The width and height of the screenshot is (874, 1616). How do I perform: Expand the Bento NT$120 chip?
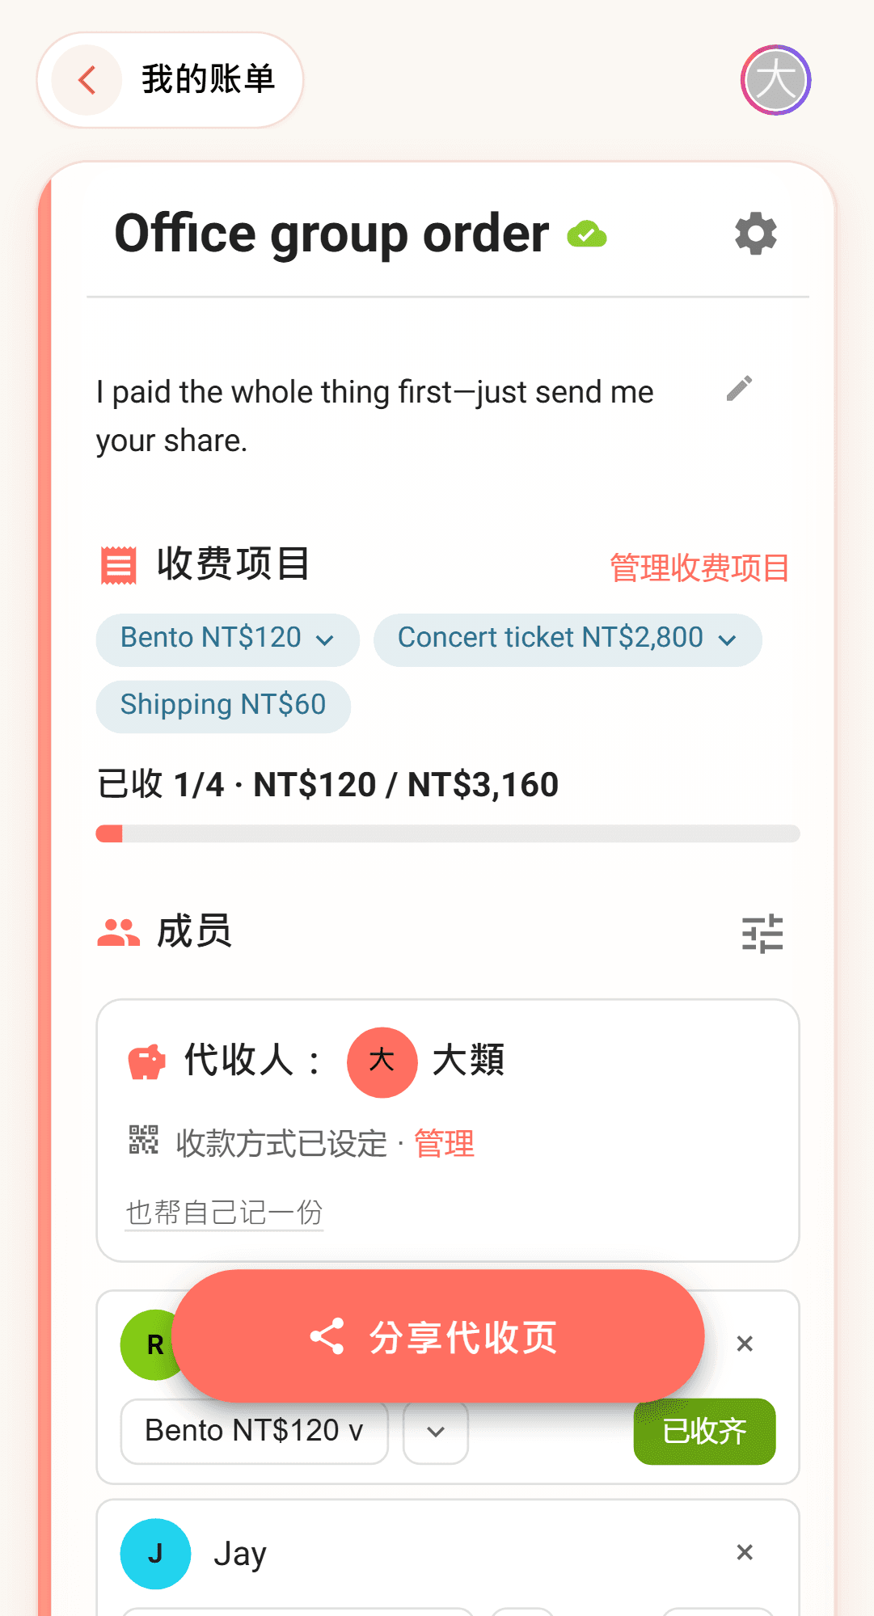click(x=227, y=639)
